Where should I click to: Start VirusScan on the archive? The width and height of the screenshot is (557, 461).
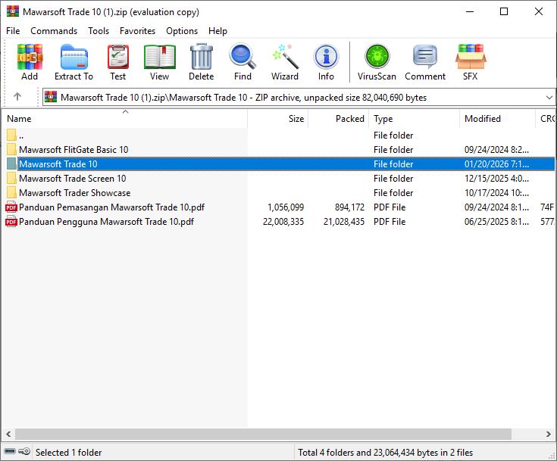[377, 62]
